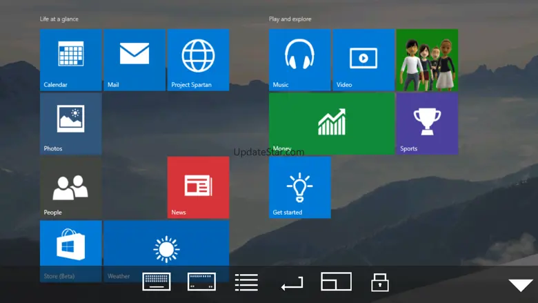
Task: Toggle the screen resize mode icon
Action: click(x=336, y=282)
